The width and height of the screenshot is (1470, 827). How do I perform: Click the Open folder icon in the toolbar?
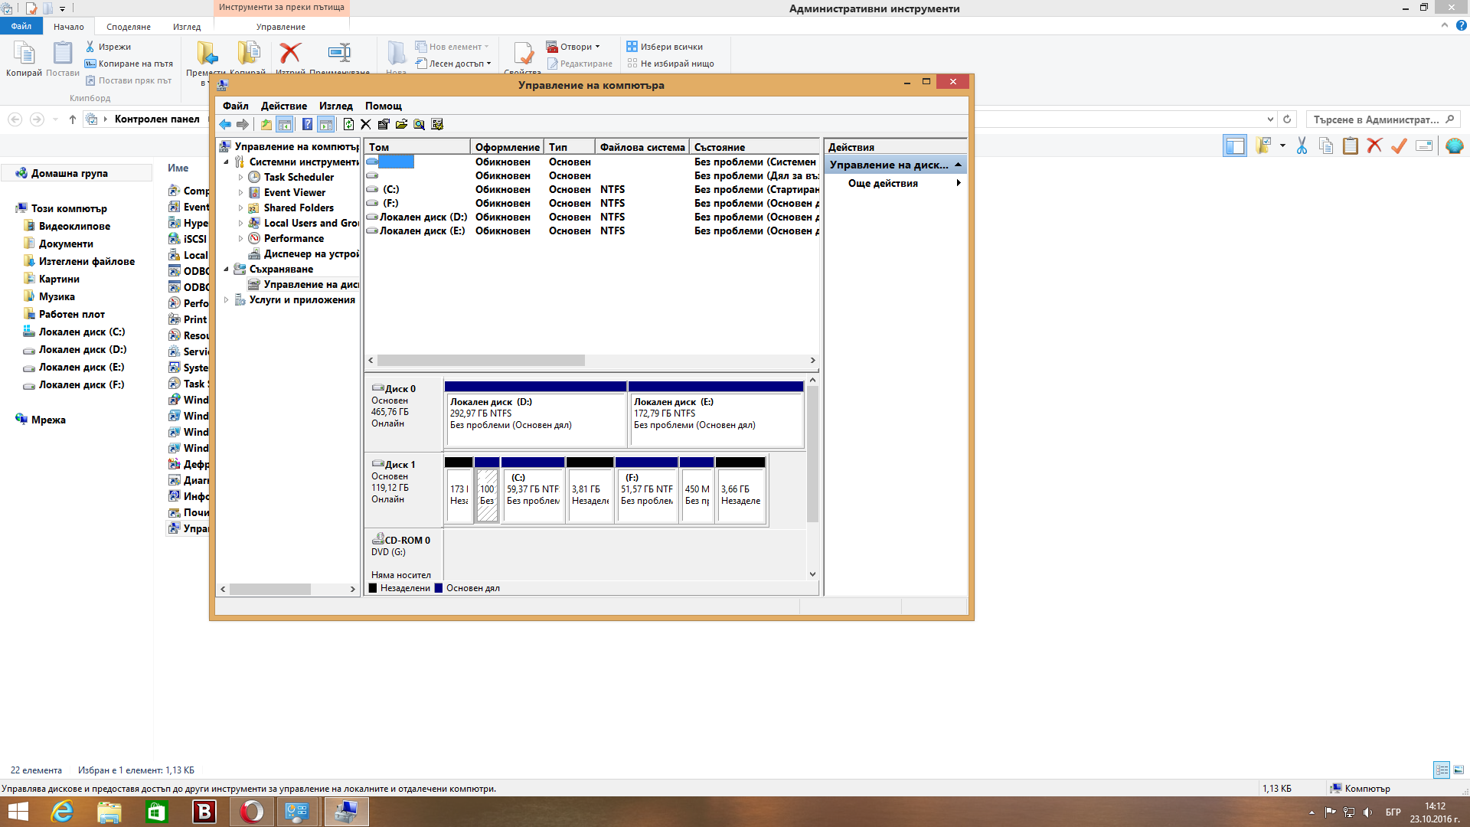tap(401, 124)
